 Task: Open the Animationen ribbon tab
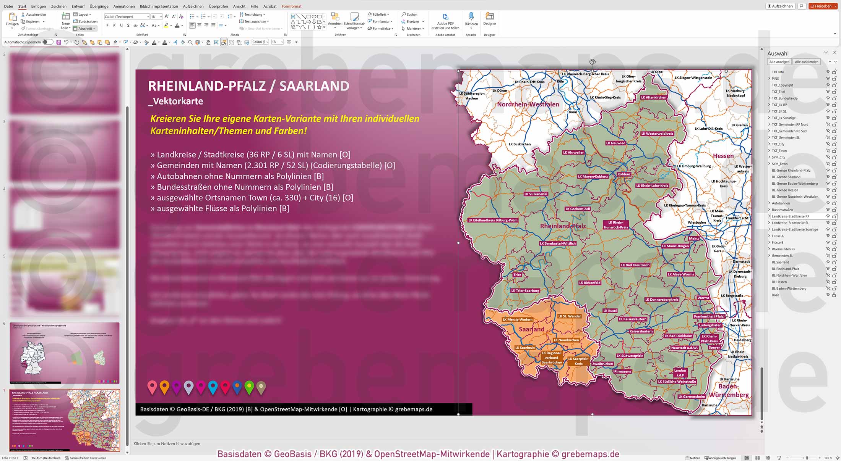(124, 6)
